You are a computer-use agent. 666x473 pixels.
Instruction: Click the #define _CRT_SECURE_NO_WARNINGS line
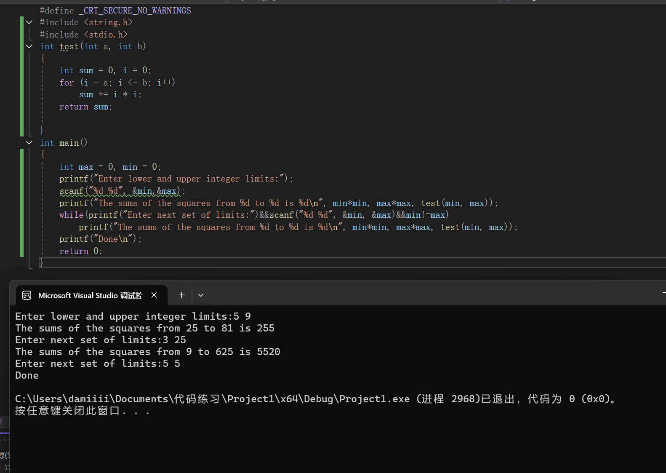115,11
